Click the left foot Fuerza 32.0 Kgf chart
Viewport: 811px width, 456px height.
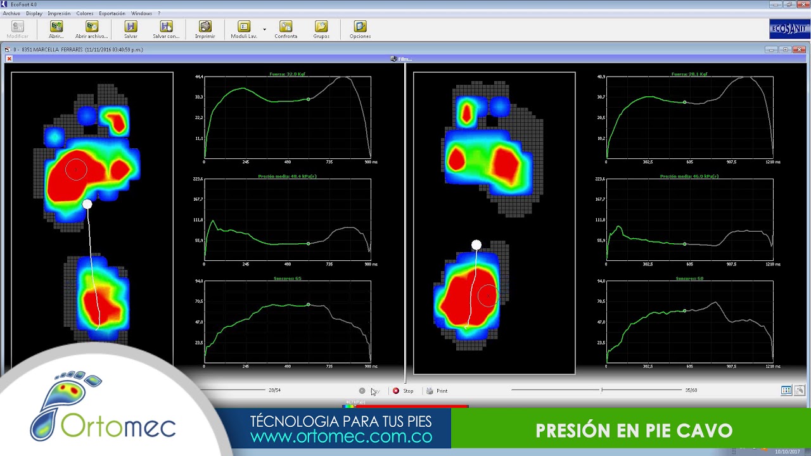point(287,117)
